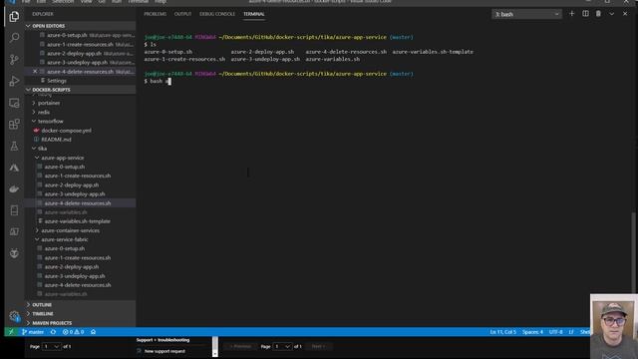Click the Previous page button in the background window

coord(240,346)
